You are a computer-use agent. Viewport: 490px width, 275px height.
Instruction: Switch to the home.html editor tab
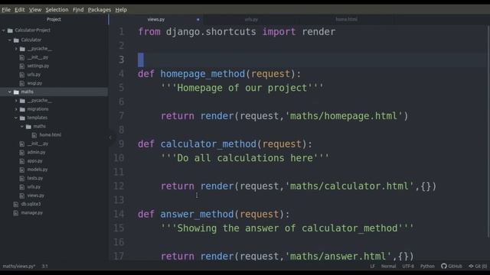346,19
